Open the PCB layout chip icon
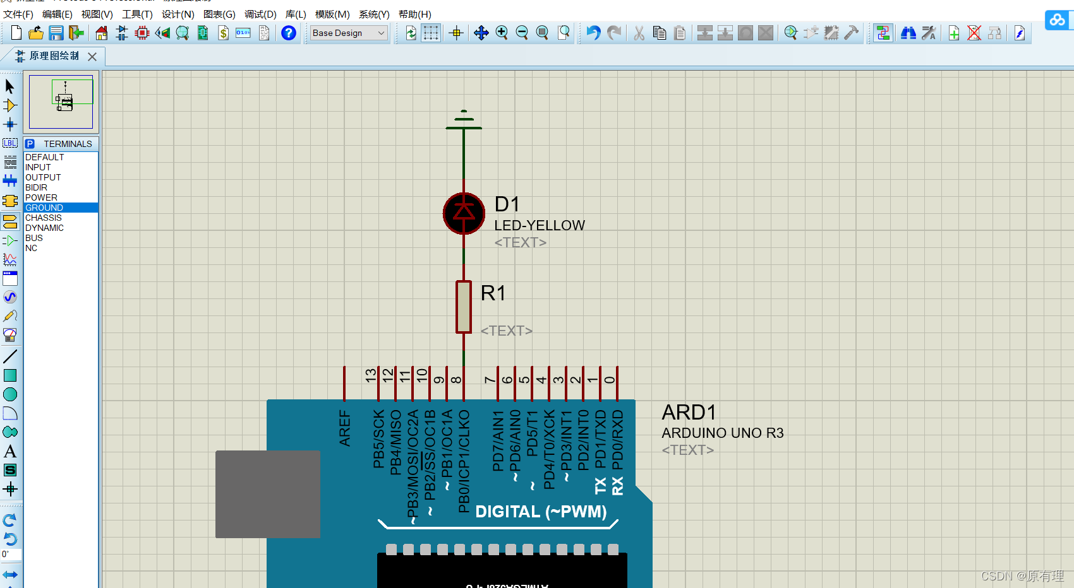Screen dimensions: 1074x588 coord(142,33)
